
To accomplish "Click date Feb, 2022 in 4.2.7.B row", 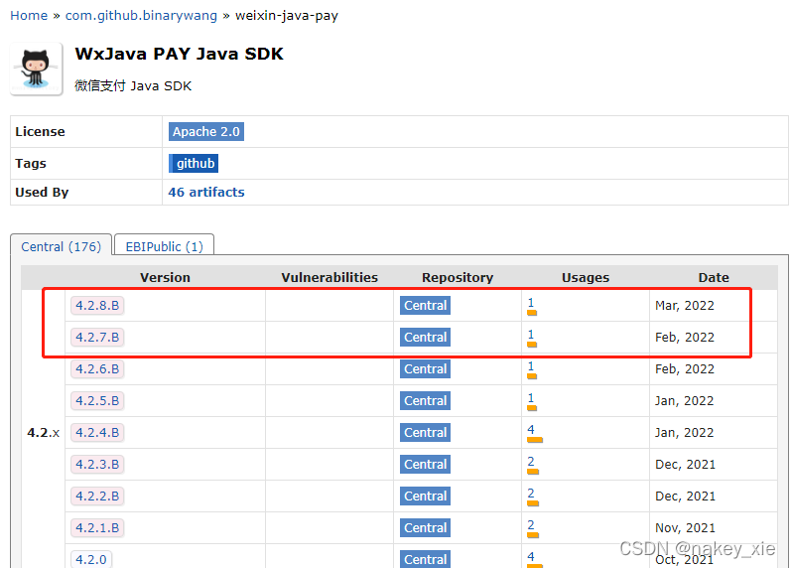I will 684,338.
